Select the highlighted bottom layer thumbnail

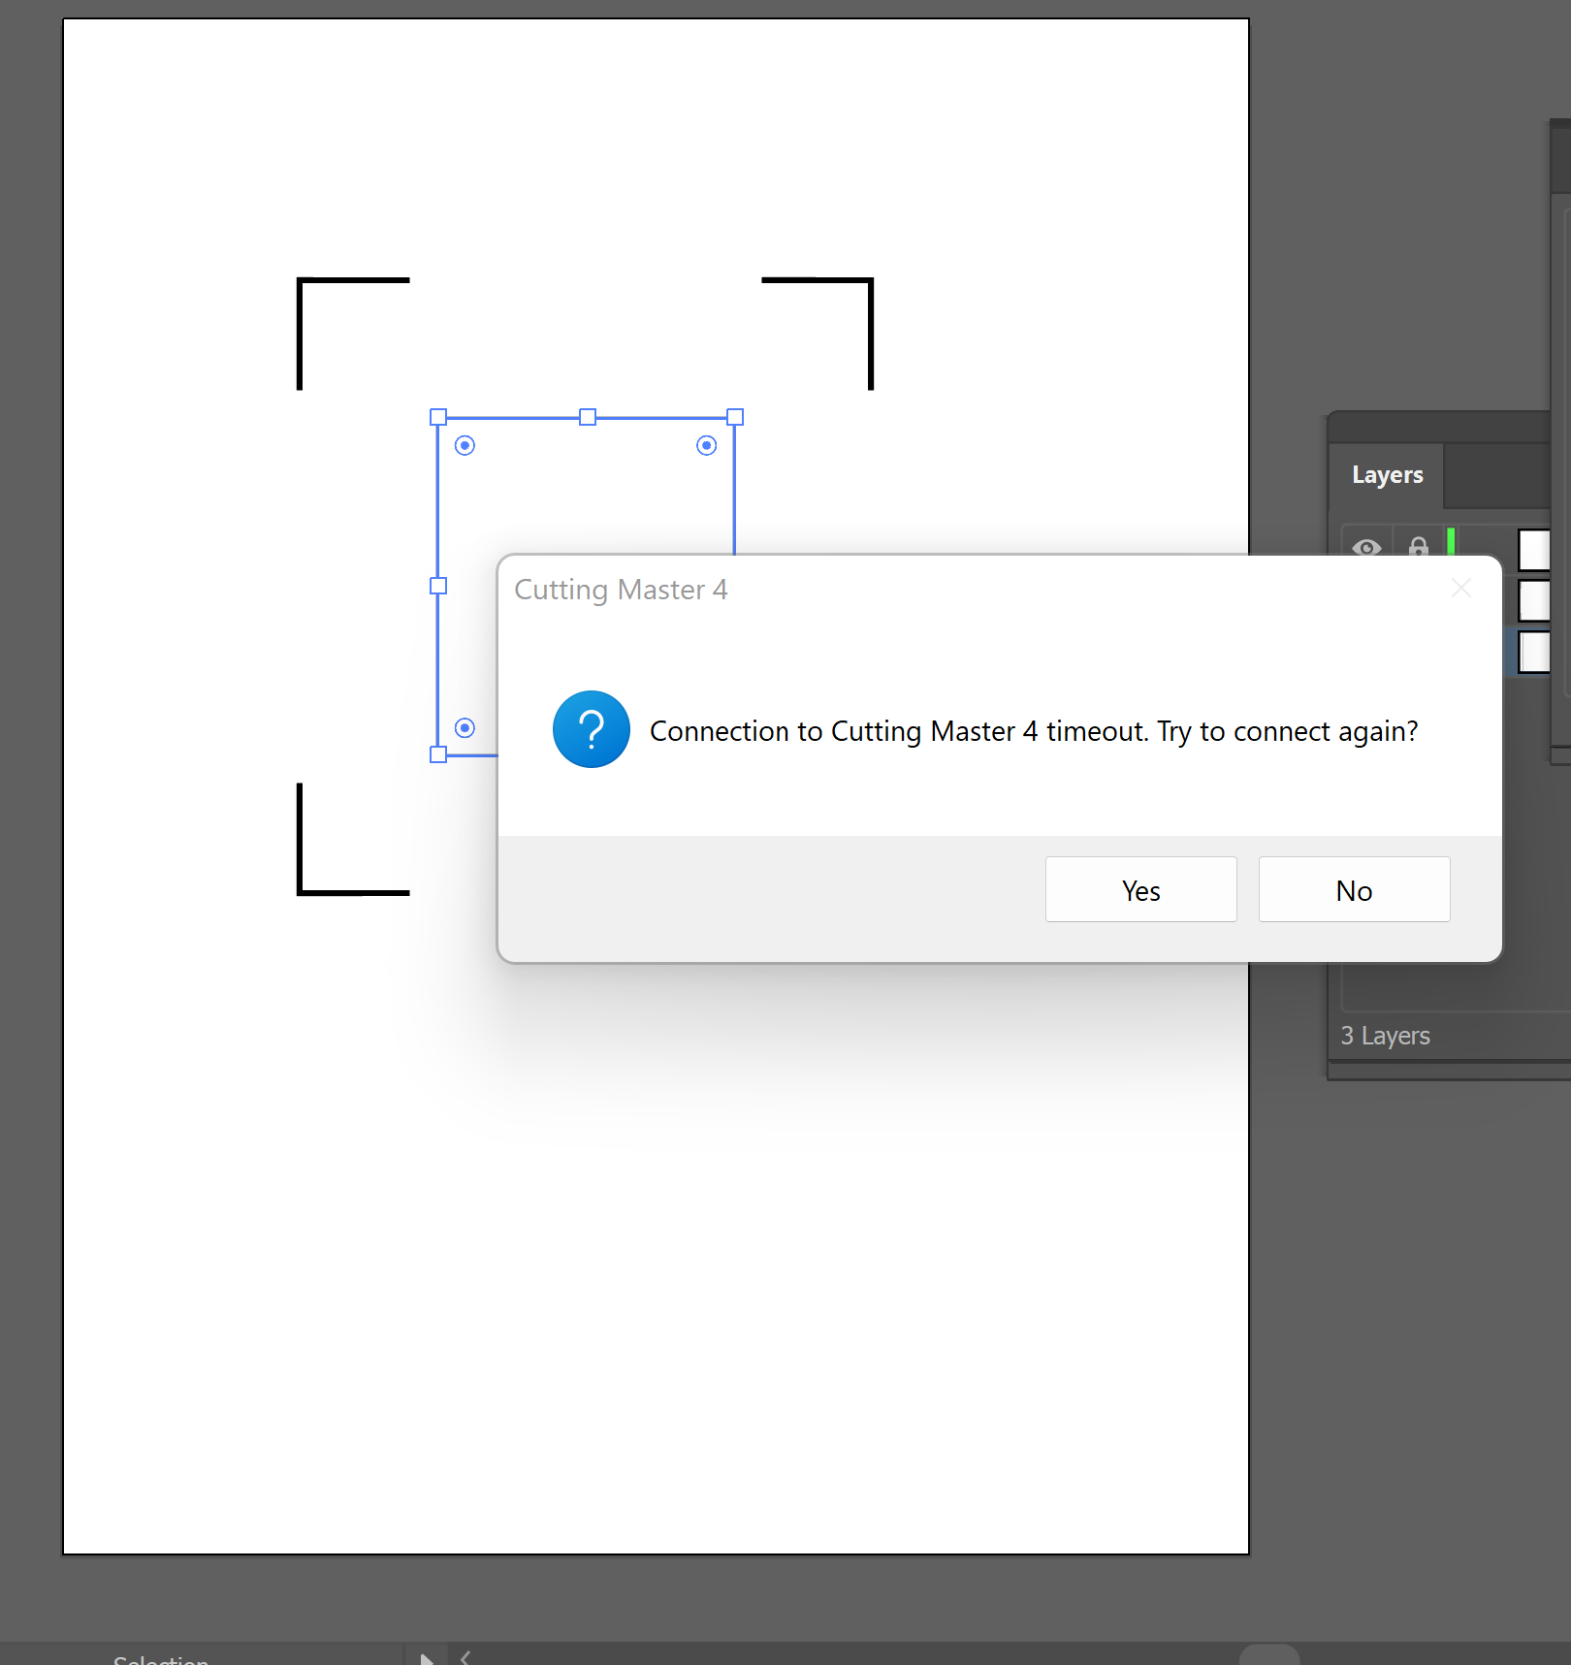(x=1534, y=652)
